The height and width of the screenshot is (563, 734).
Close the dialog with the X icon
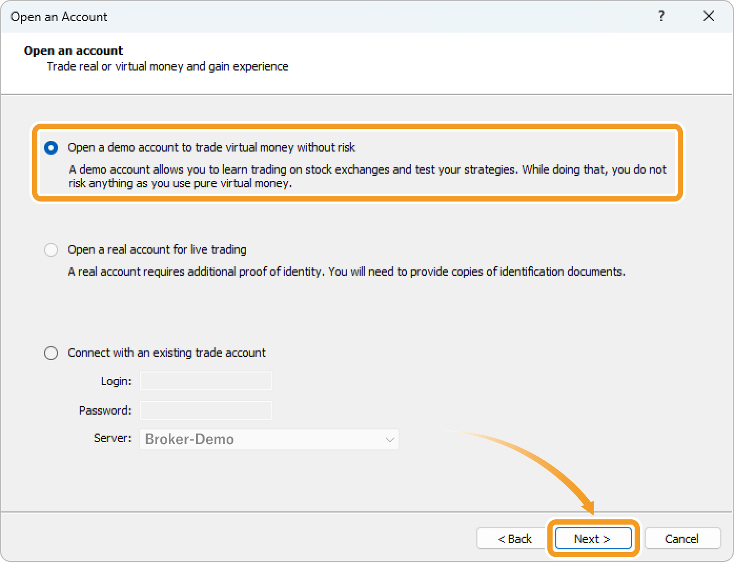(x=709, y=16)
